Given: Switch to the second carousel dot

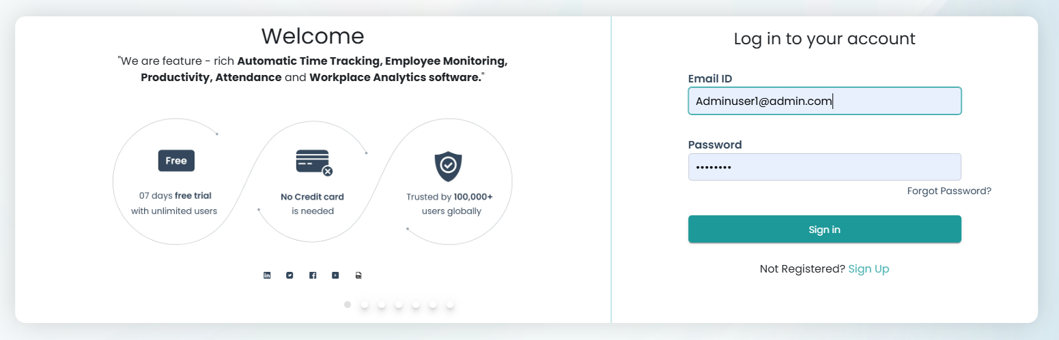Looking at the screenshot, I should pos(365,305).
